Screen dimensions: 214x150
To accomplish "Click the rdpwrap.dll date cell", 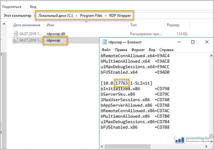I will coord(31,34).
